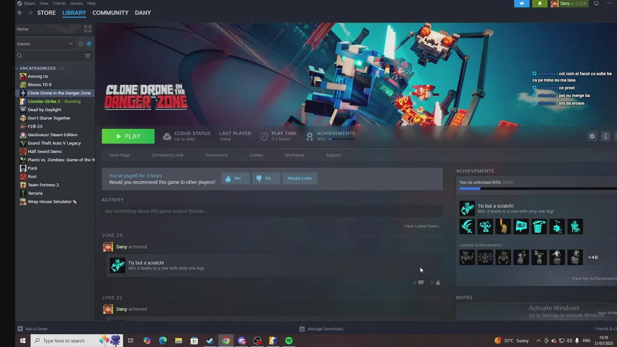The image size is (617, 347).
Task: Open the Community Hub link
Action: 167,155
